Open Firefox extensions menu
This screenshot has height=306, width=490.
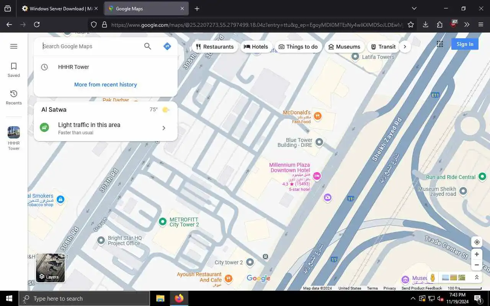(439, 24)
